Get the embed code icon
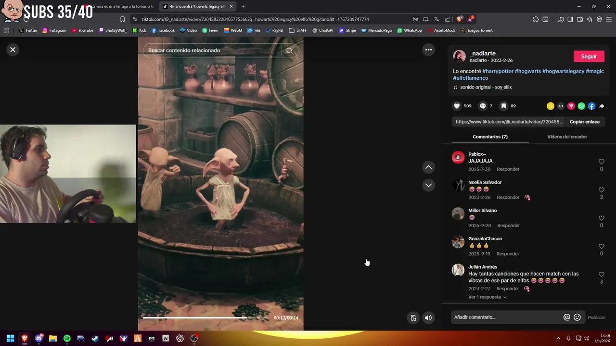Viewport: 616px width, 346px height. point(561,106)
